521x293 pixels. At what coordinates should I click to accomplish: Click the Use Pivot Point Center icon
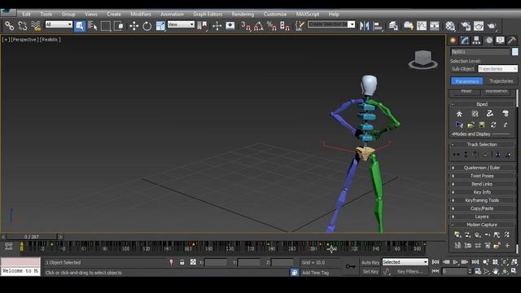click(x=202, y=25)
